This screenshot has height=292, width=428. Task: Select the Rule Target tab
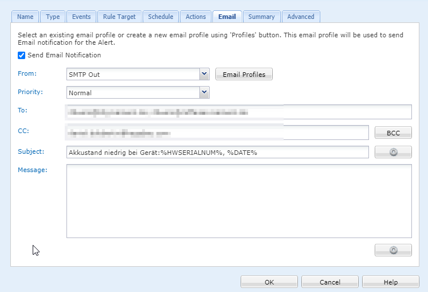119,17
